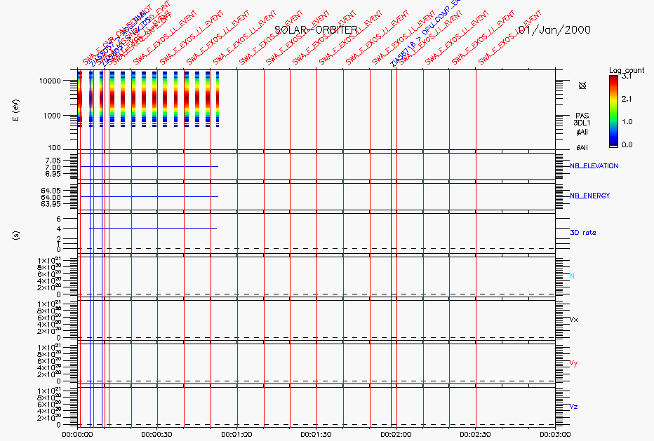Click the 00:02:00 time axis label
Image resolution: width=654 pixels, height=441 pixels.
(396, 434)
